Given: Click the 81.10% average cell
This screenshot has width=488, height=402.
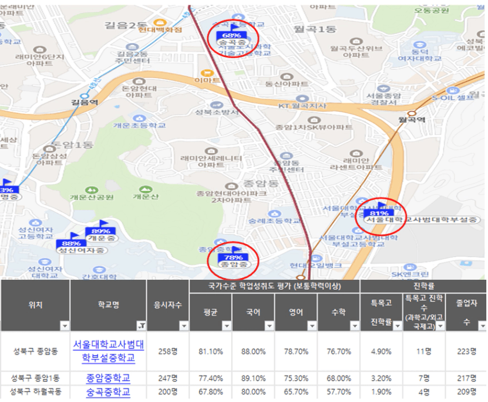Looking at the screenshot, I should point(211,351).
